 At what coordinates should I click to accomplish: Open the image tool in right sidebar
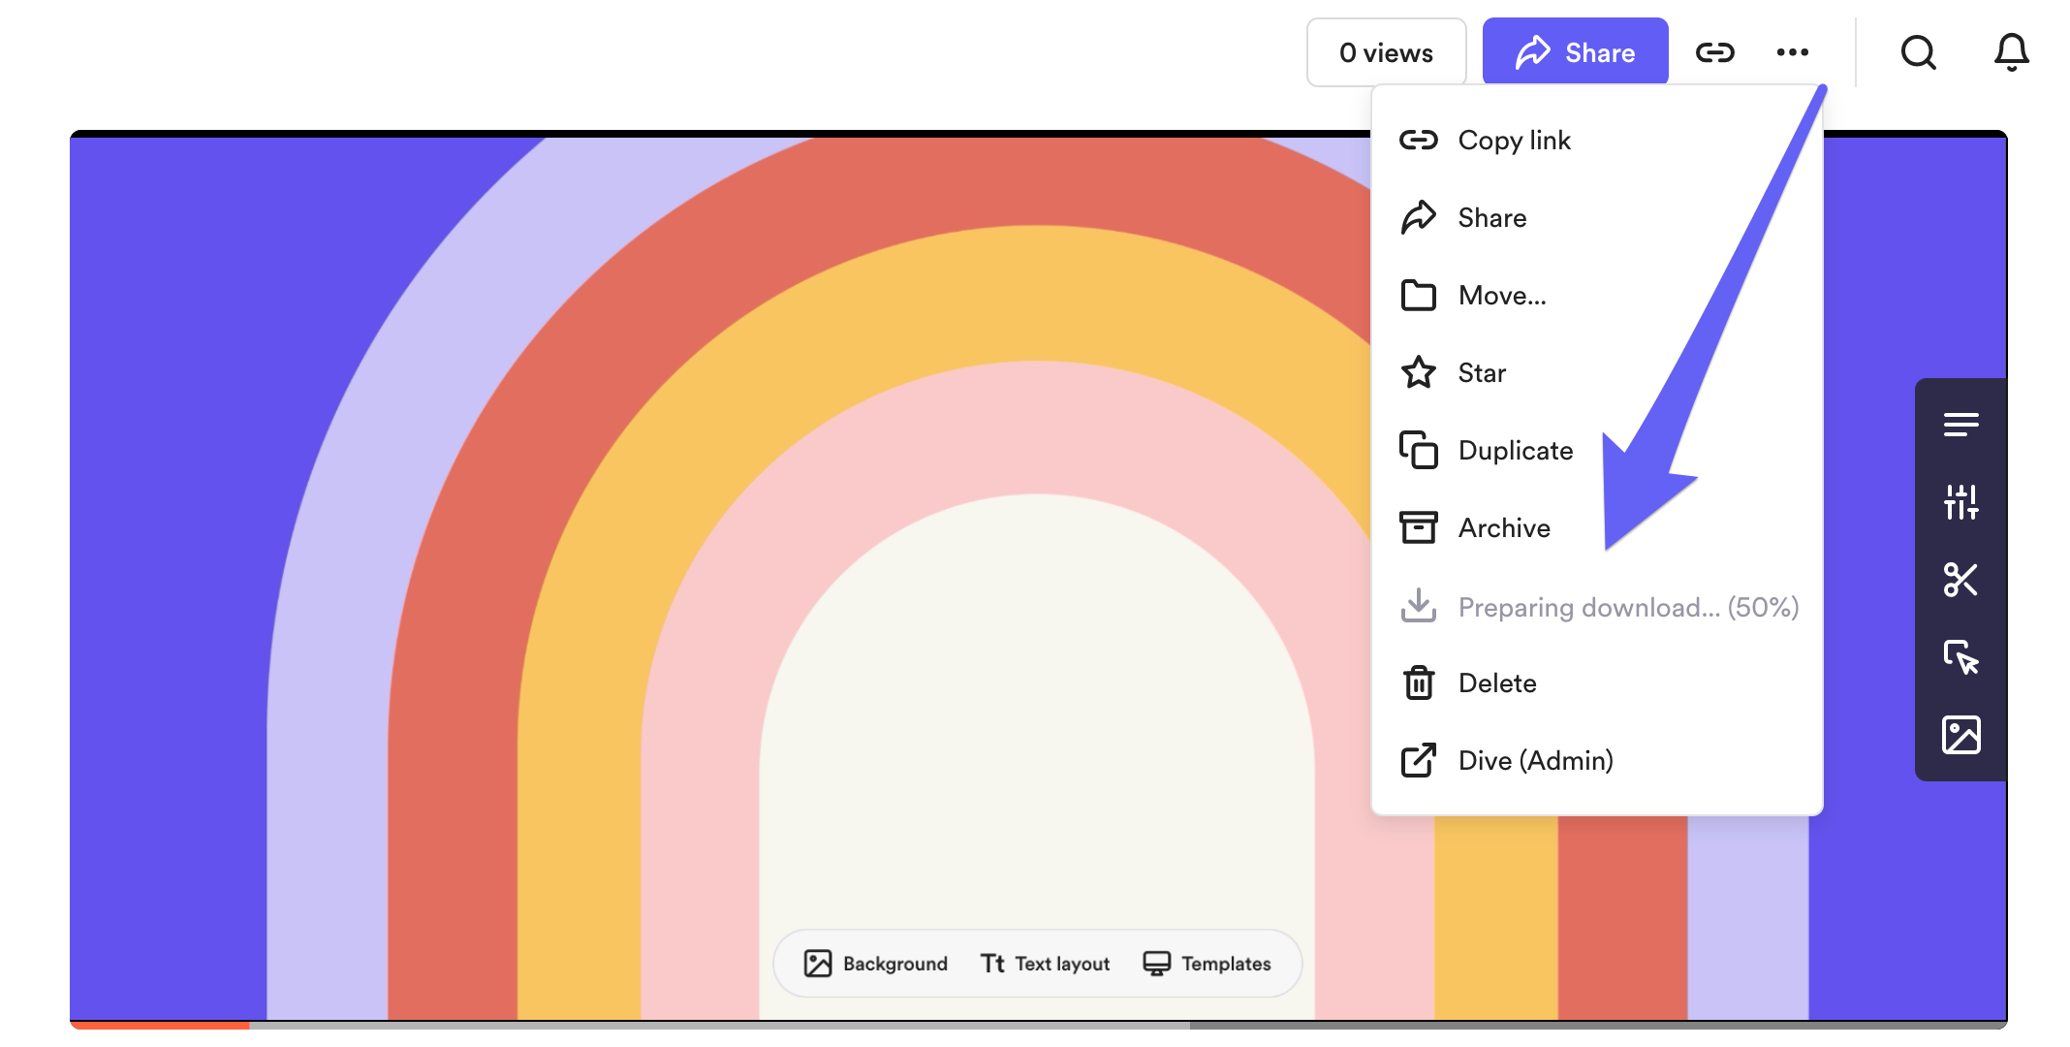pyautogui.click(x=1960, y=735)
